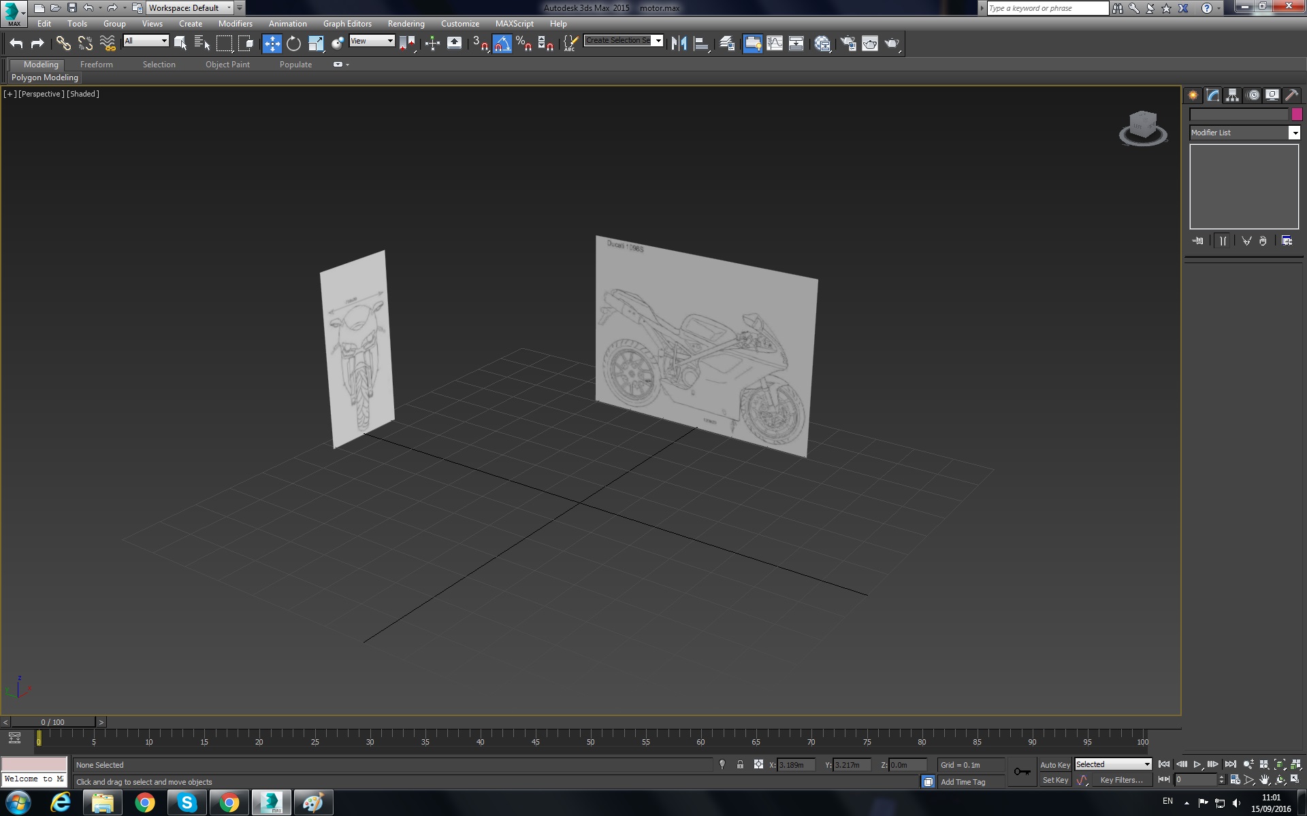Click the Edit Named Selection Sets icon
The height and width of the screenshot is (816, 1307).
click(570, 44)
